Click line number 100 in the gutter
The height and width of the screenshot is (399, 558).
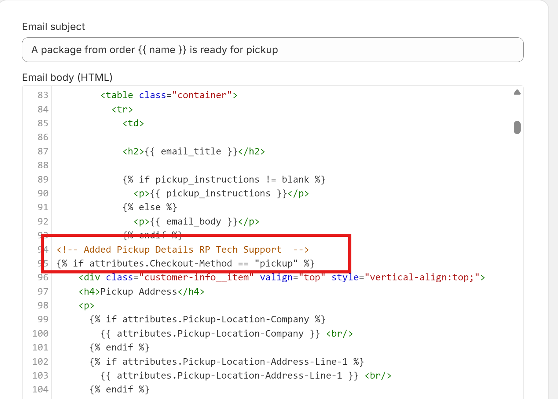coord(40,334)
